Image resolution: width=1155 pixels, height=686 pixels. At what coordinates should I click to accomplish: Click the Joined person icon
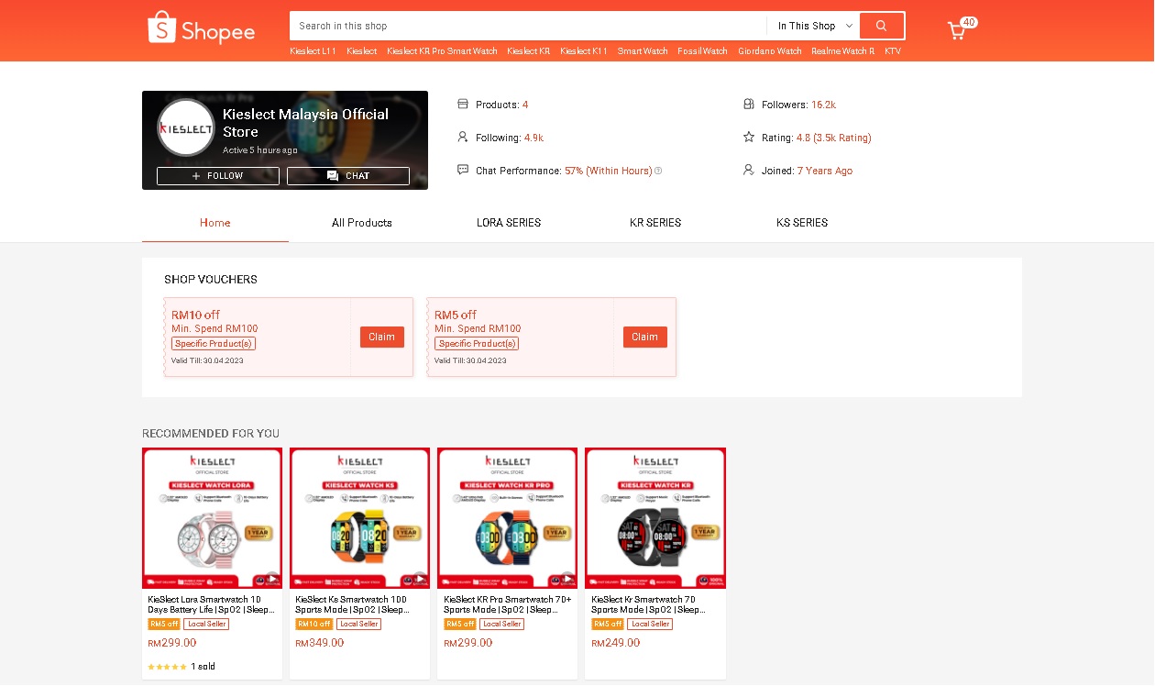[x=749, y=171]
